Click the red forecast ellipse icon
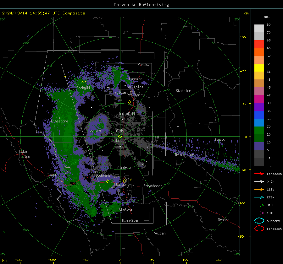Image resolution: width=283 pixels, height=264 pixels. 259,229
